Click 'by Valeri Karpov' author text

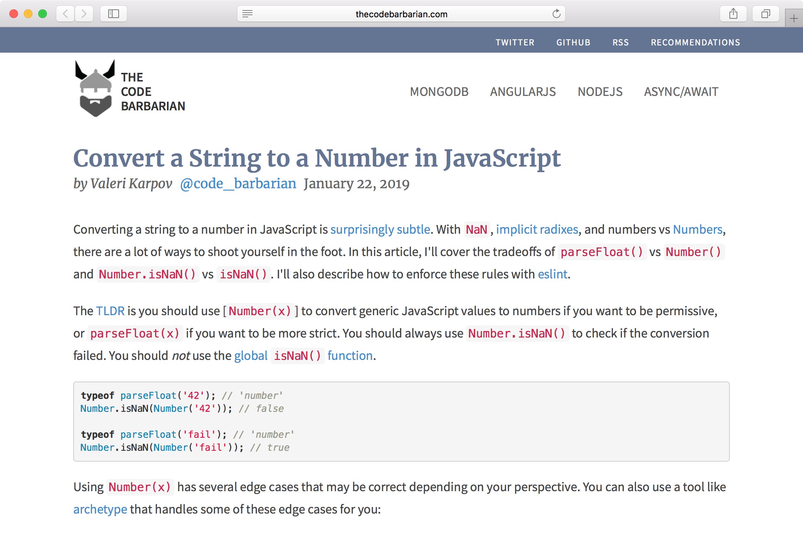click(x=123, y=184)
